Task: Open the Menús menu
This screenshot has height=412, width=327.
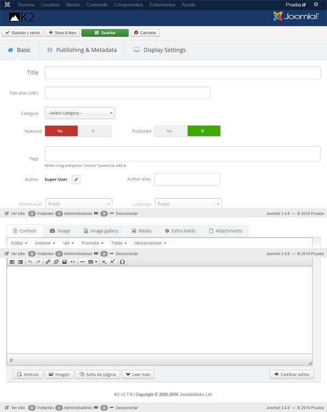Action: [73, 5]
